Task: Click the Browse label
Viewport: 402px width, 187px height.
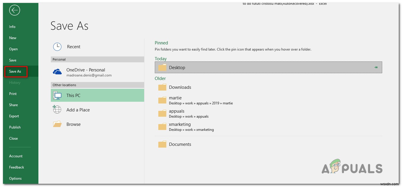Action: tap(74, 124)
